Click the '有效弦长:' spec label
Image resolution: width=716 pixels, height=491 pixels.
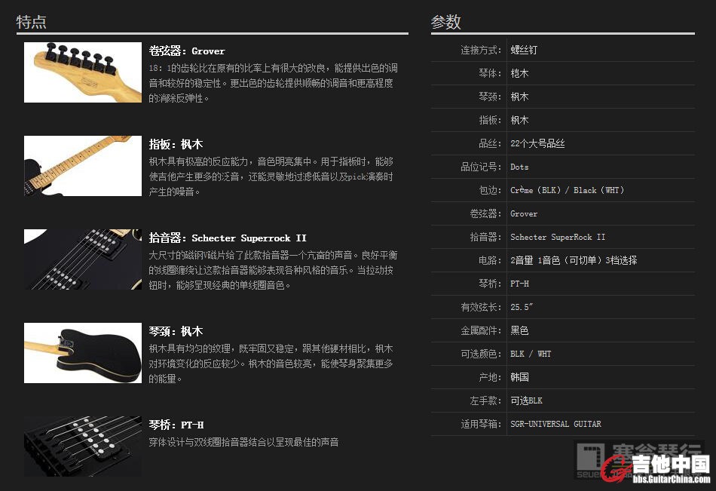(481, 307)
